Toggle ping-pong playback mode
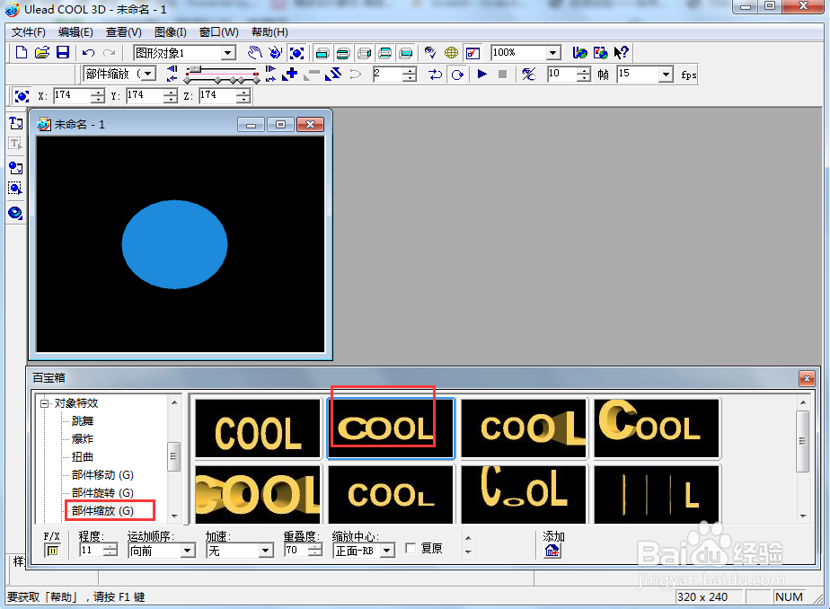This screenshot has height=609, width=830. click(x=435, y=74)
